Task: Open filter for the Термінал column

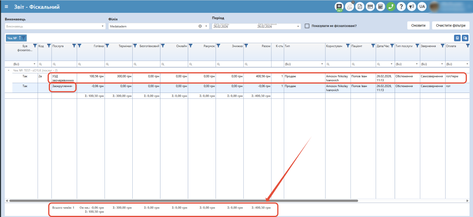Action: coord(107,46)
